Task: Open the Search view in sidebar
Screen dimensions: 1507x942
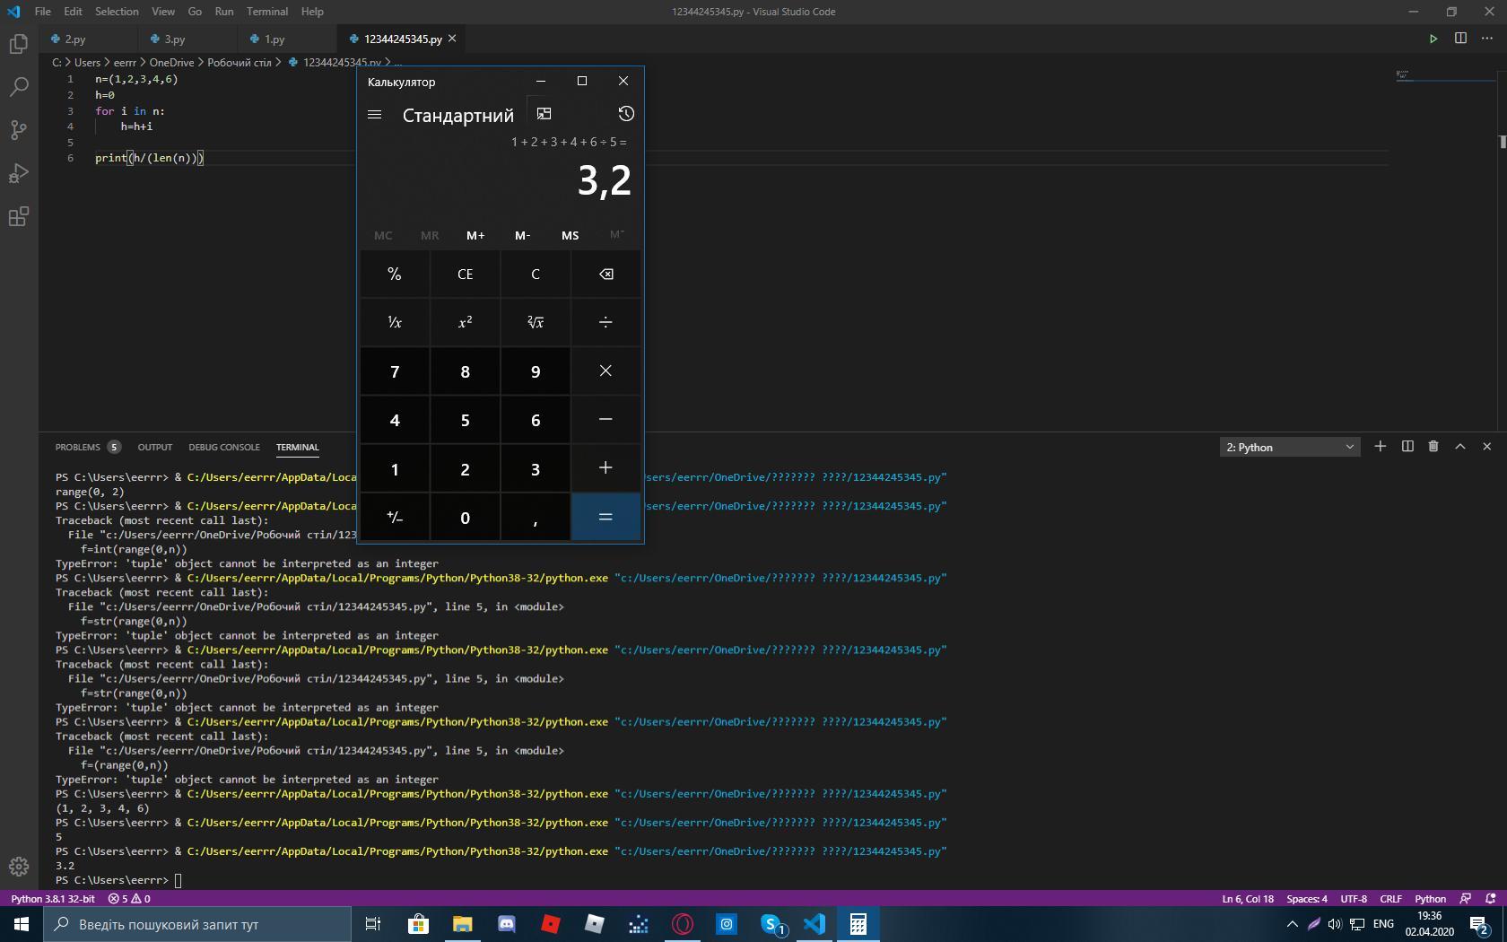Action: tap(18, 87)
